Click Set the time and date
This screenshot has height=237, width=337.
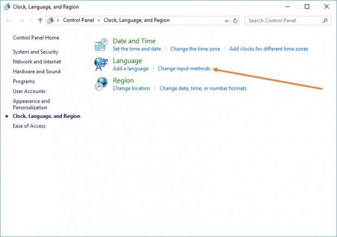137,49
